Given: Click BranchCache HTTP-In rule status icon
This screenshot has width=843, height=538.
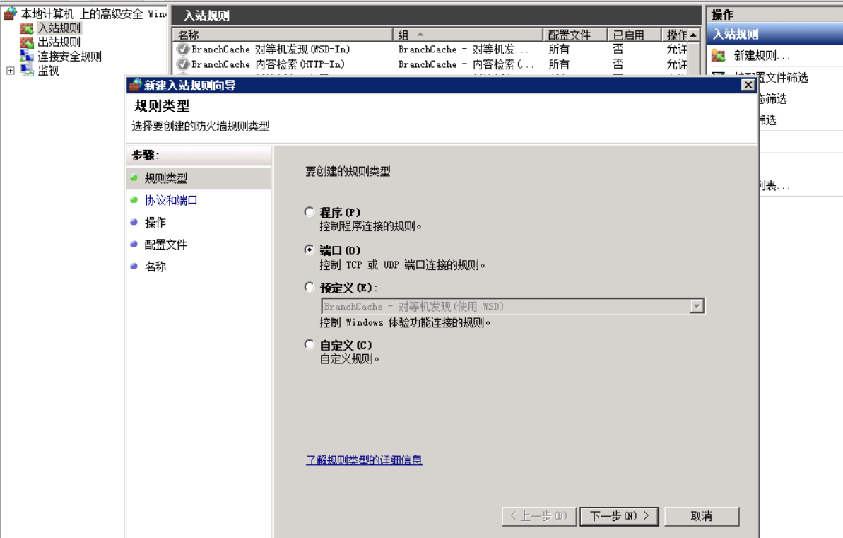Looking at the screenshot, I should click(x=183, y=64).
